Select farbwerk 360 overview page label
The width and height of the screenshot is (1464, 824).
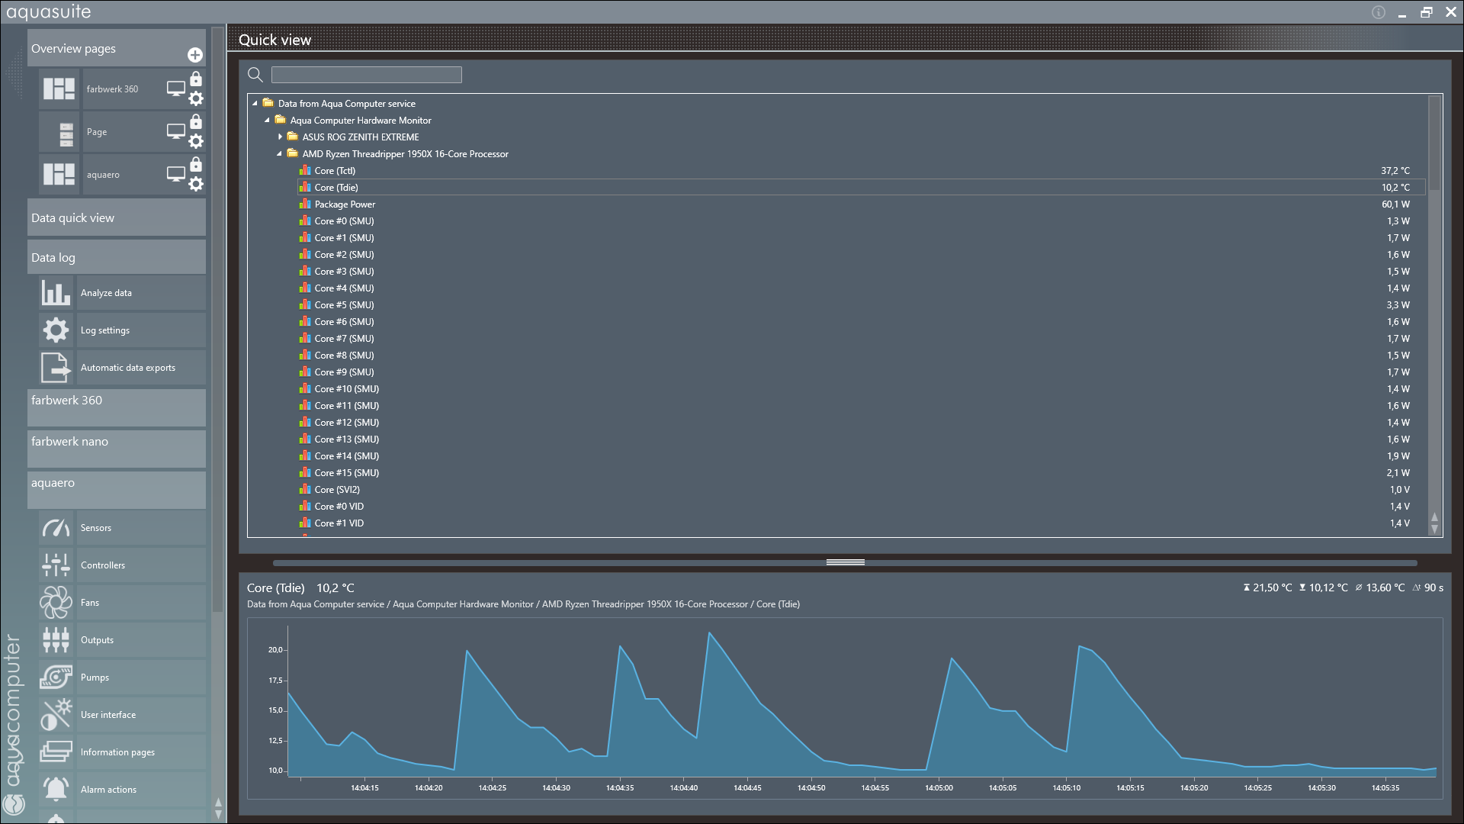112,89
